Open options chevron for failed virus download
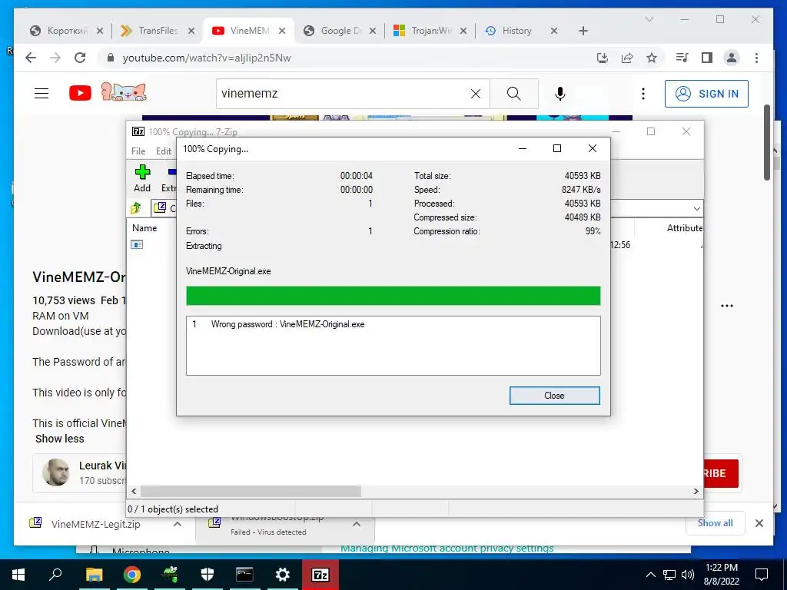787x590 pixels. (x=357, y=524)
